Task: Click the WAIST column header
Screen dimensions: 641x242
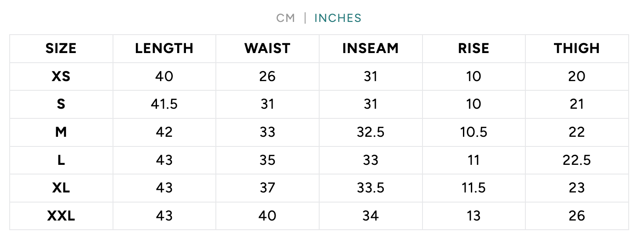Action: click(x=267, y=48)
